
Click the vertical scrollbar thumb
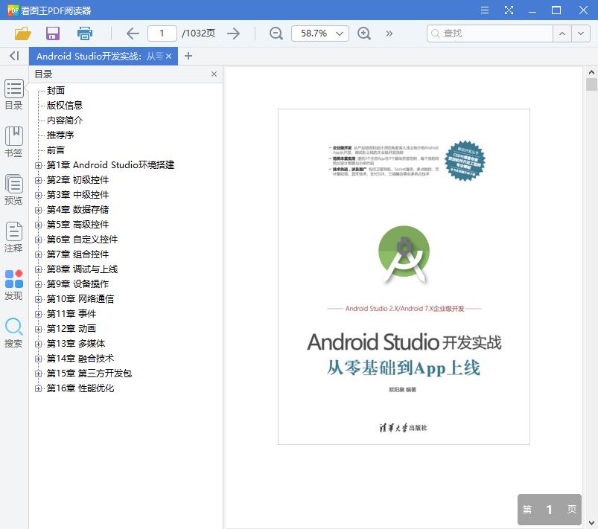point(591,84)
